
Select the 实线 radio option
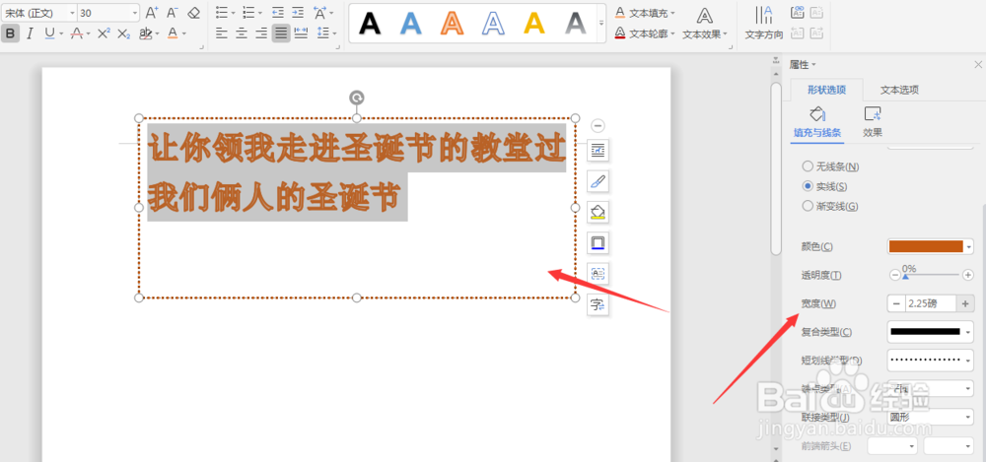(824, 186)
